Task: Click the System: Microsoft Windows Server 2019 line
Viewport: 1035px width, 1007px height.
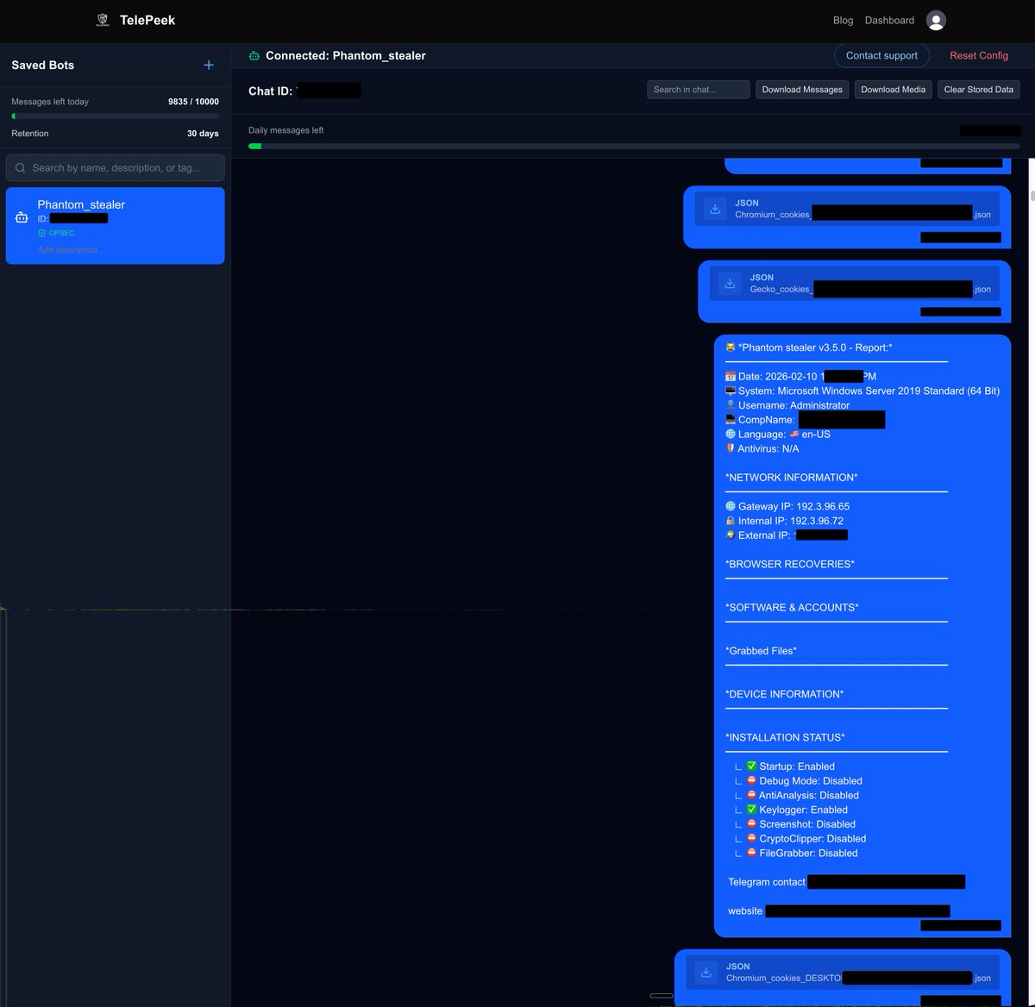Action: (862, 391)
